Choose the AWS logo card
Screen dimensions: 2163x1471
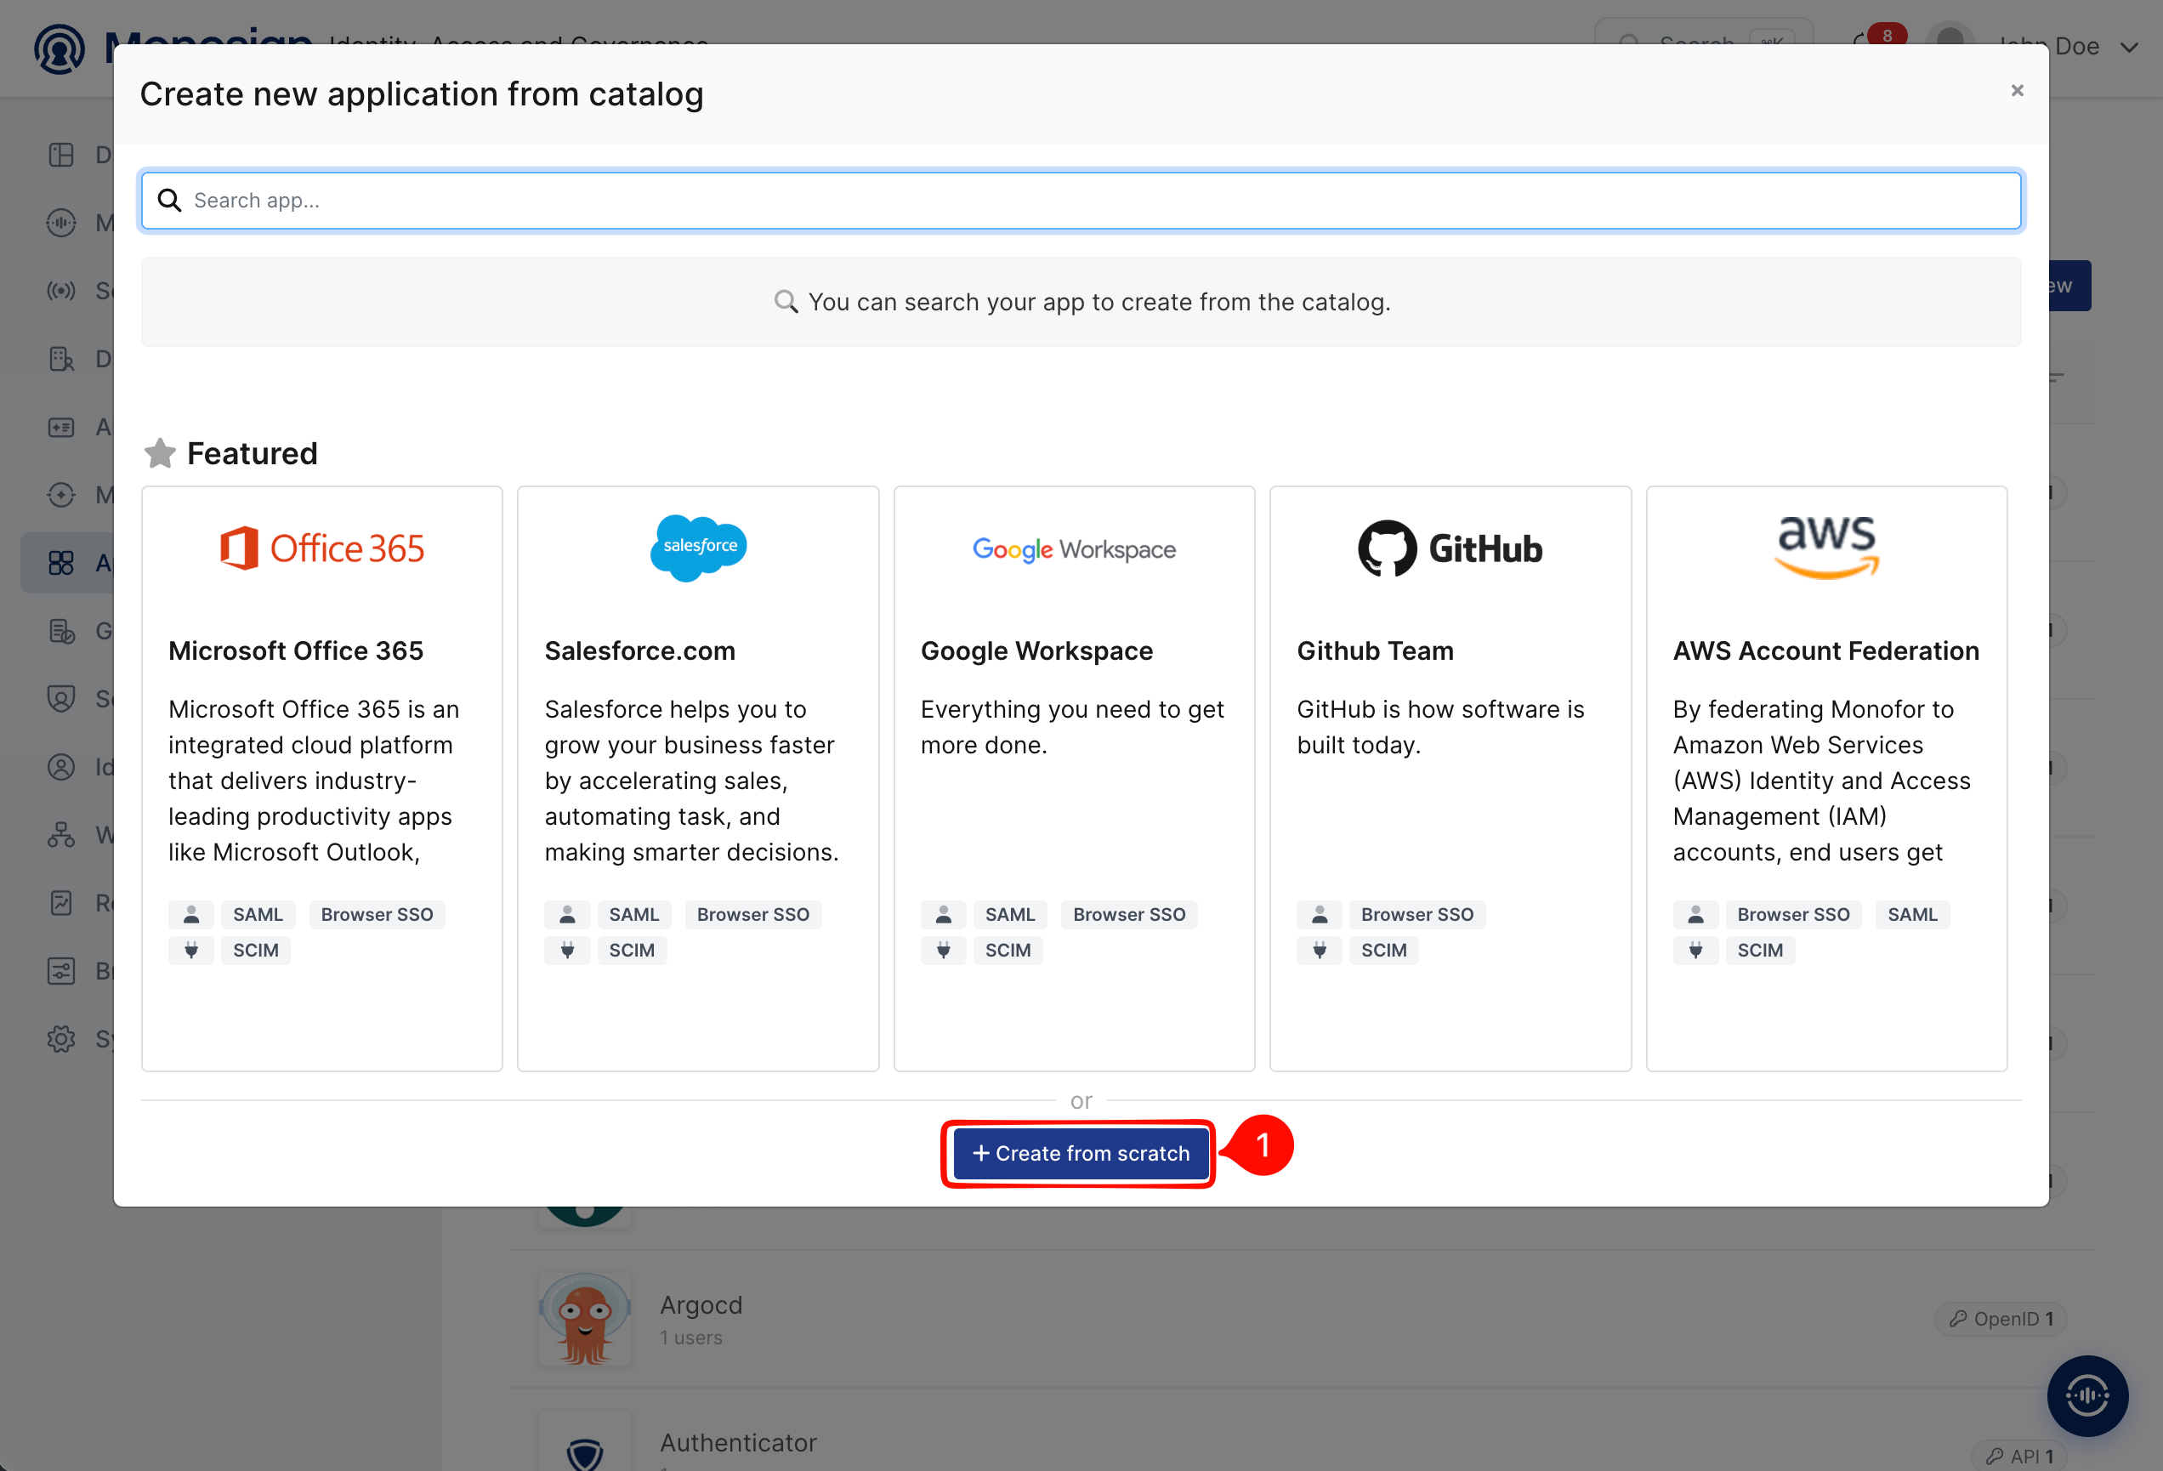pos(1826,777)
